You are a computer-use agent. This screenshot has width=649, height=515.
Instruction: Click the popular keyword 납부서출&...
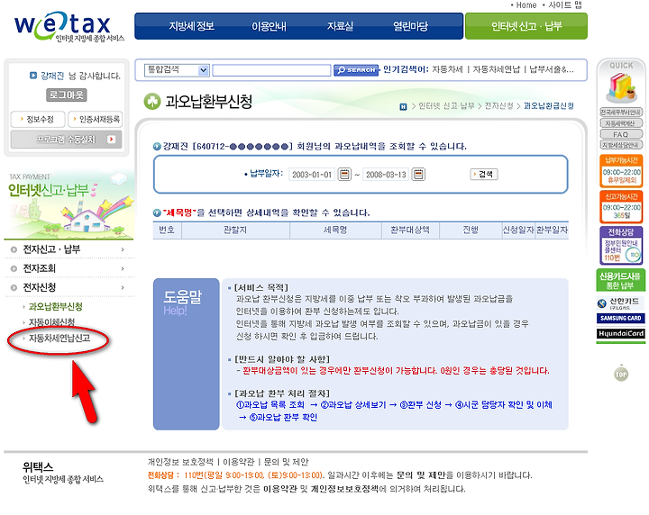[552, 69]
